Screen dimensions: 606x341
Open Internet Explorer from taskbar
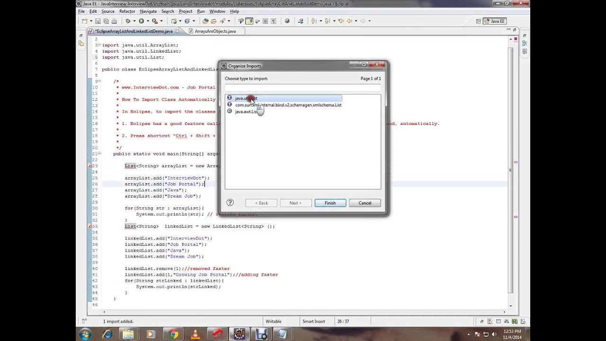(107, 335)
